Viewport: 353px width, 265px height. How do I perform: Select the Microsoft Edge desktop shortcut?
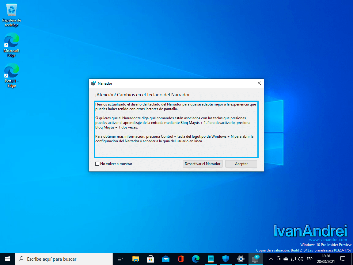[x=11, y=45]
